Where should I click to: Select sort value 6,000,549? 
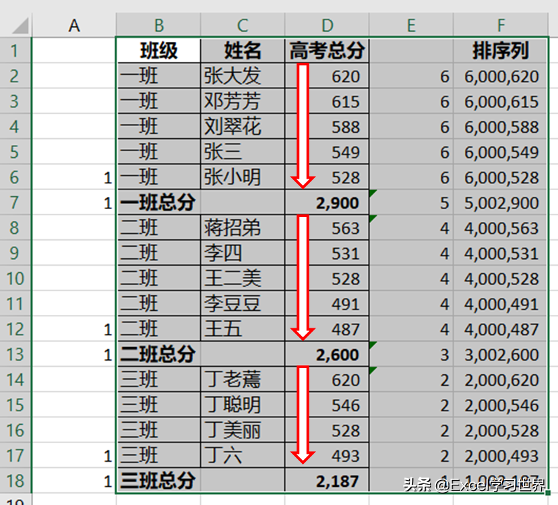[501, 152]
